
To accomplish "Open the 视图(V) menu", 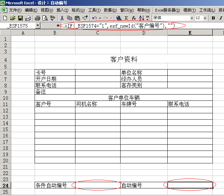I will point(47,10).
